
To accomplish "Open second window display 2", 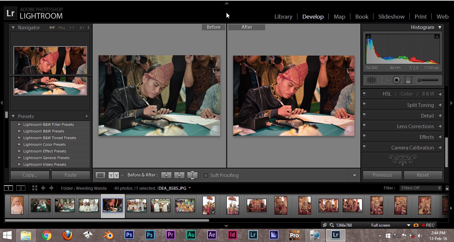I will pyautogui.click(x=21, y=188).
